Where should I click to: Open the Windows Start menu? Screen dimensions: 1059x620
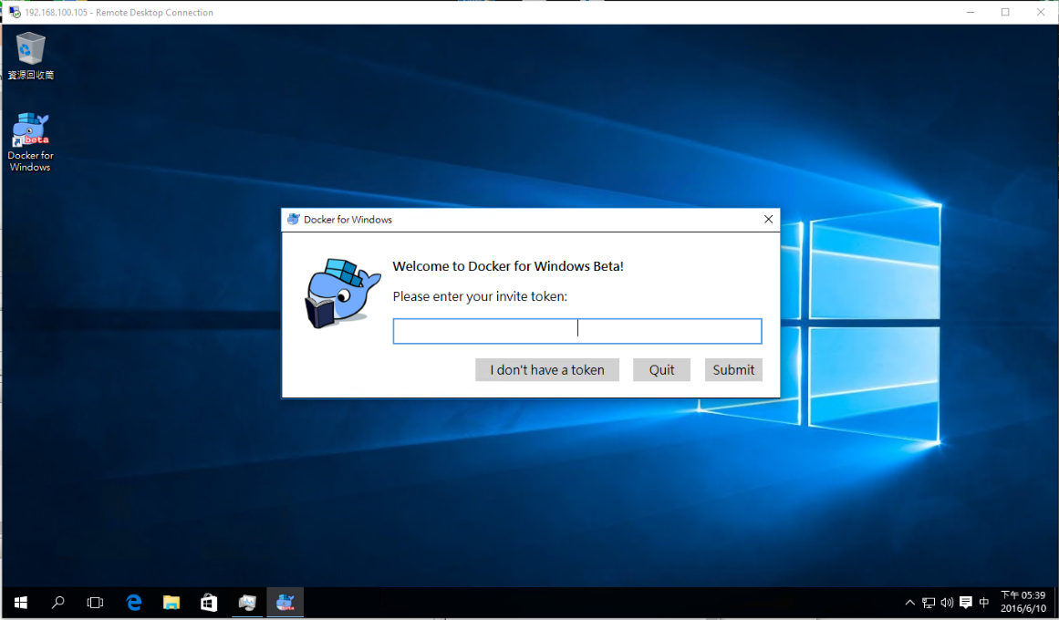click(x=20, y=603)
